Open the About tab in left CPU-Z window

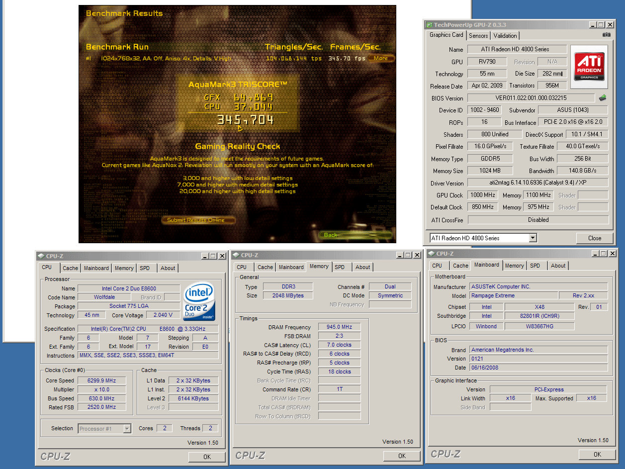pyautogui.click(x=168, y=268)
